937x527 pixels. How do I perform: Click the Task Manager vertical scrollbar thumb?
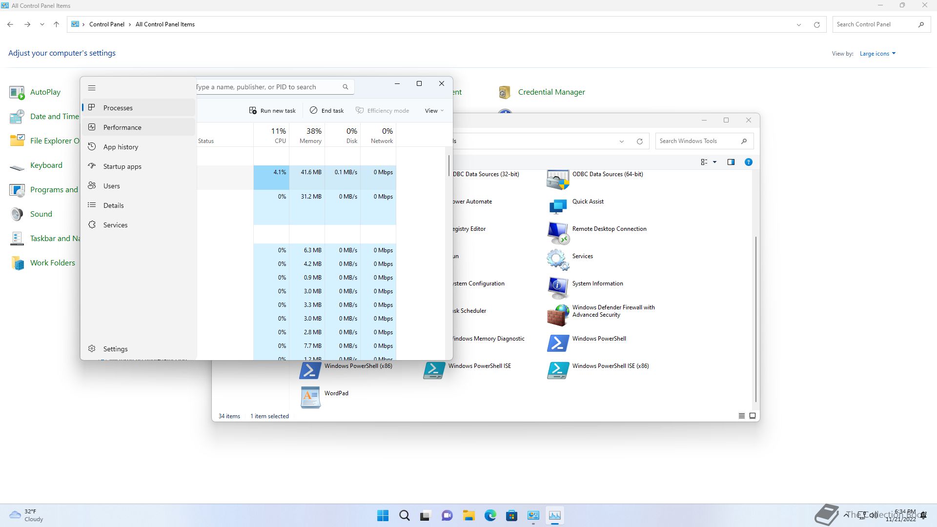coord(448,166)
